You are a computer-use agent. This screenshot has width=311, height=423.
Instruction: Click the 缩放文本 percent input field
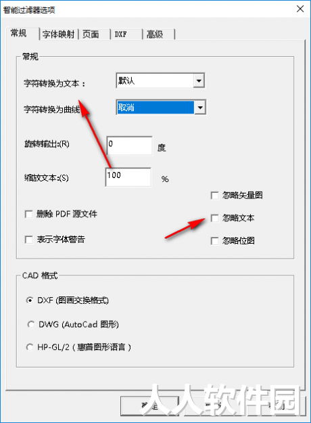(128, 177)
